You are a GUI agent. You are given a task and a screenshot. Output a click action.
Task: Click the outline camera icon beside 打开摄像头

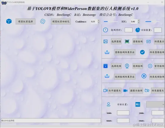point(105,90)
